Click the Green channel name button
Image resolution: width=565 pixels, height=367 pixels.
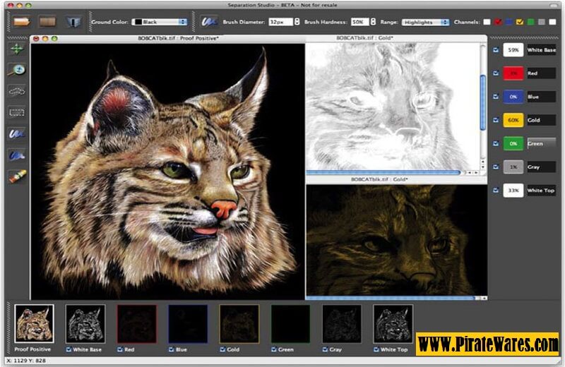[x=541, y=143]
